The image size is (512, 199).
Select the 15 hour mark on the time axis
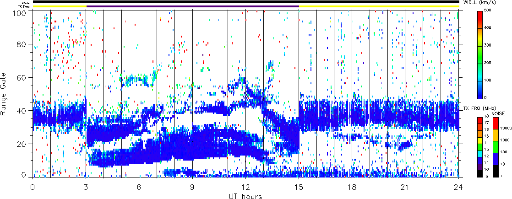pyautogui.click(x=299, y=187)
